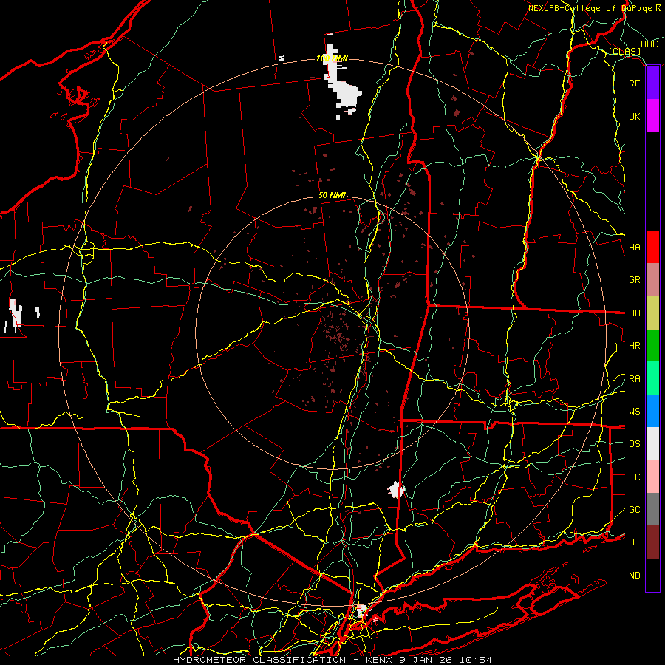This screenshot has width=665, height=665.
Task: Click the RA legend label
Action: (635, 379)
